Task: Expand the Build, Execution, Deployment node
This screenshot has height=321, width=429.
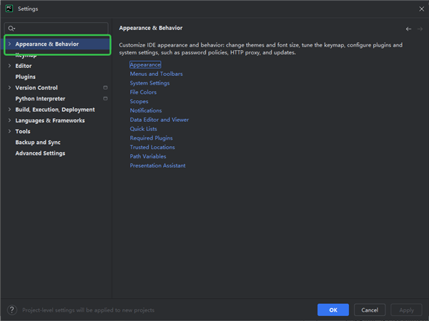Action: 9,110
